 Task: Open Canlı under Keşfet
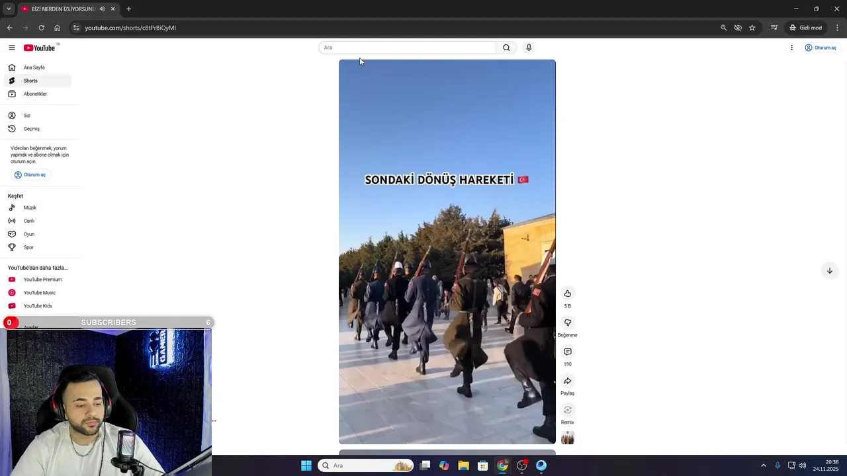38,221
